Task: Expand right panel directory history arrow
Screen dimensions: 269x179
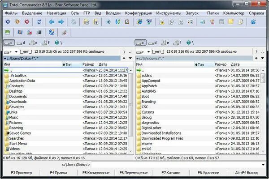Action: [x=262, y=58]
